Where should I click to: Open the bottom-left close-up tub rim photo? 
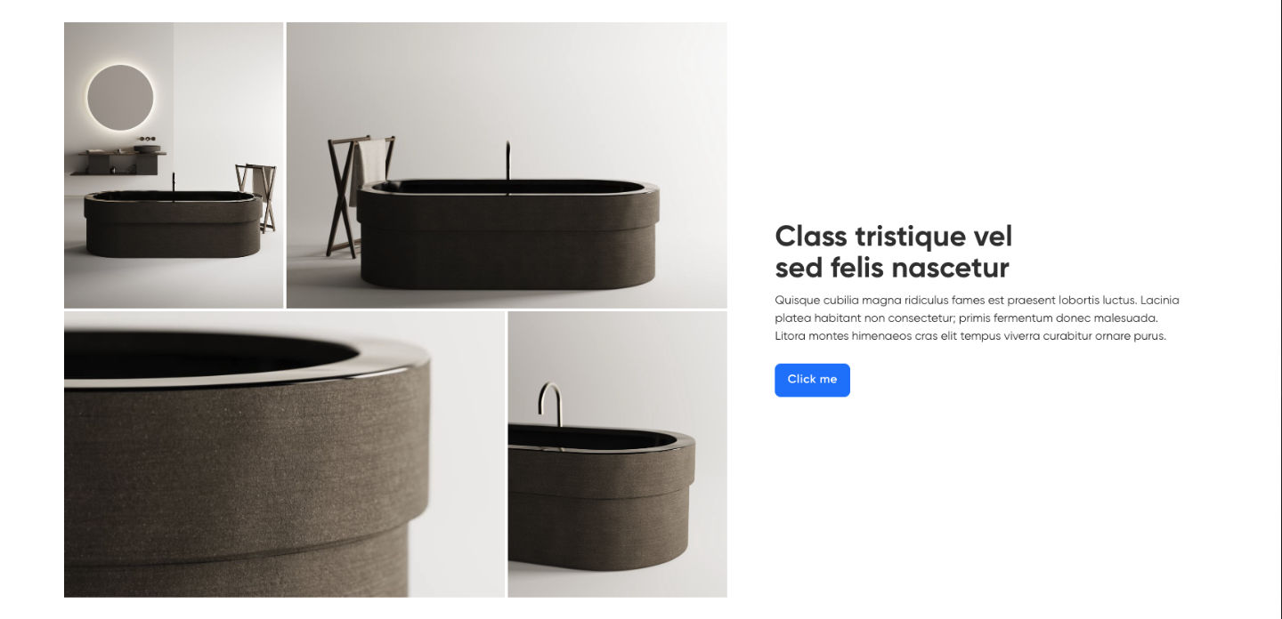(284, 454)
